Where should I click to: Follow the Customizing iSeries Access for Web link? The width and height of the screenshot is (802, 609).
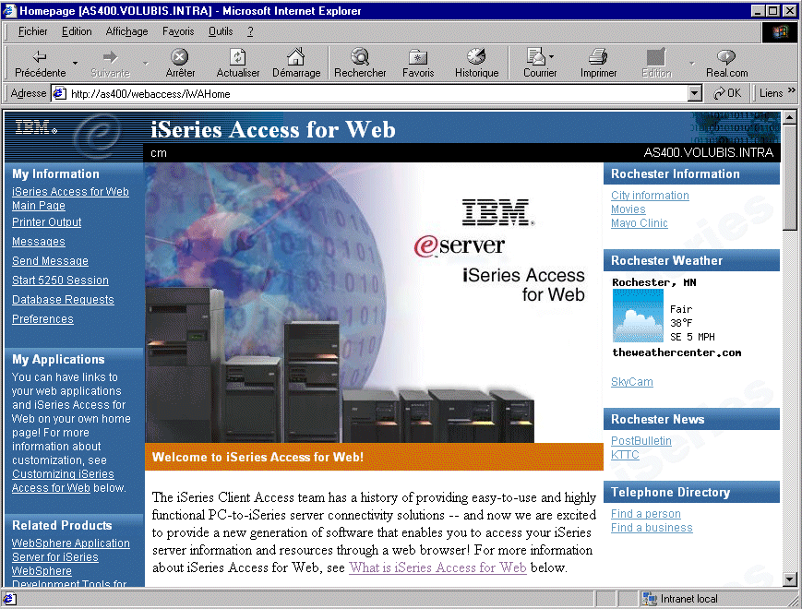click(63, 481)
